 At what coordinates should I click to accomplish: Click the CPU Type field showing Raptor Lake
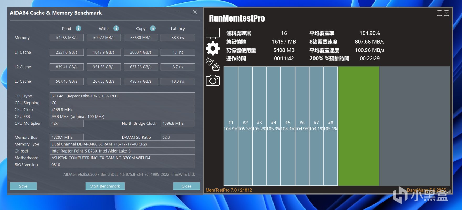tap(122, 96)
